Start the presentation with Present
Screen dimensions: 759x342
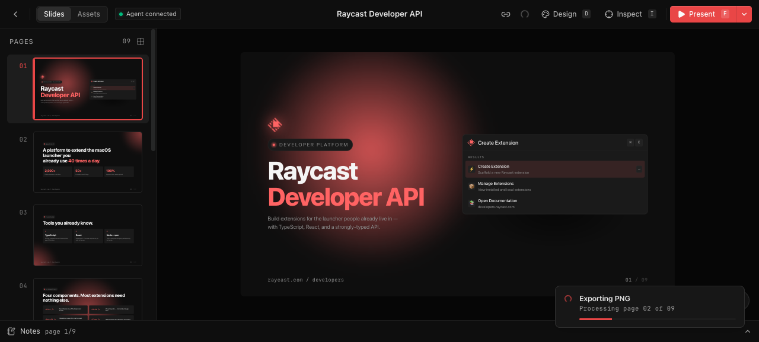point(703,14)
